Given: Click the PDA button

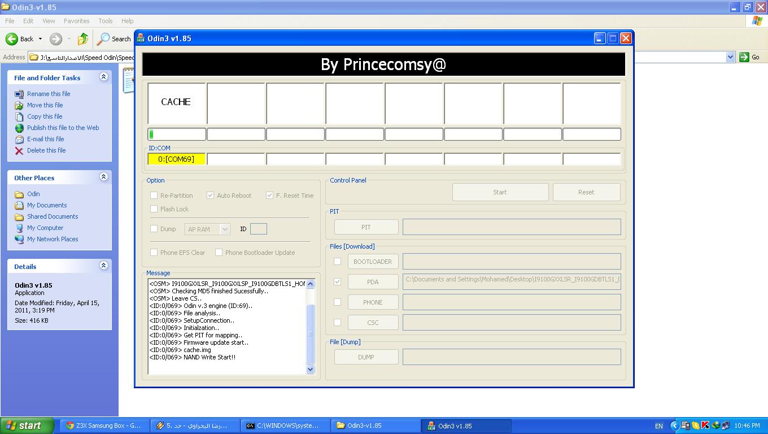Looking at the screenshot, I should [373, 282].
